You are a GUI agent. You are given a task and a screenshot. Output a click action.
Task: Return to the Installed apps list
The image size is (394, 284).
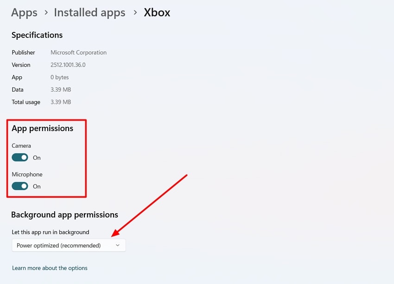point(89,13)
